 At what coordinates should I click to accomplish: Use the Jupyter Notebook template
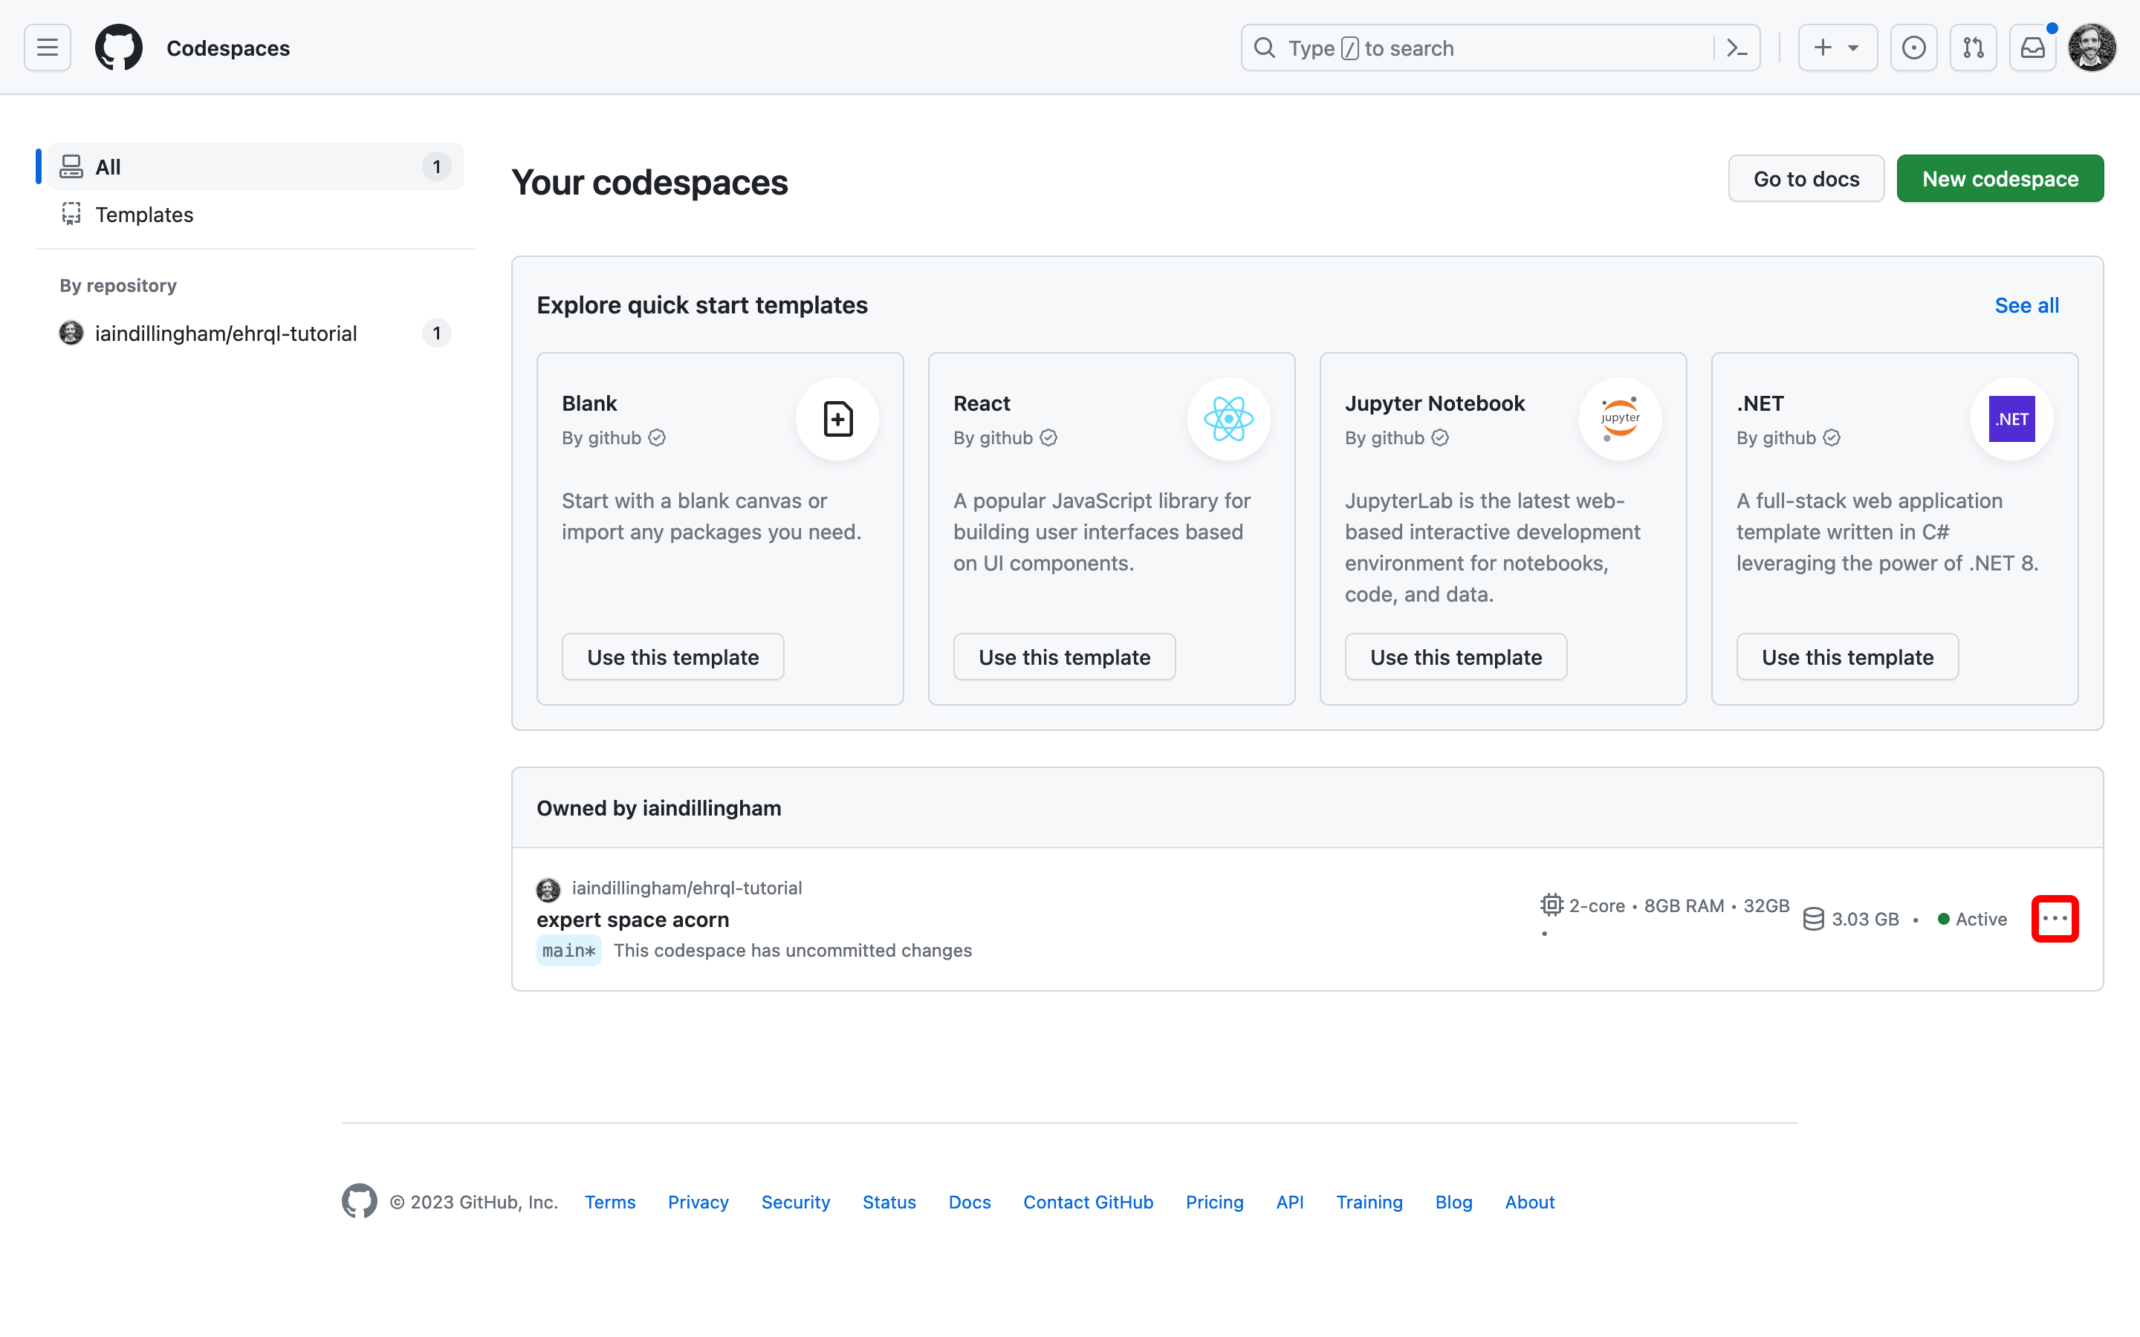(1456, 656)
